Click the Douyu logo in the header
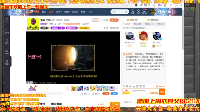This screenshot has width=200, height=112. tap(34, 11)
